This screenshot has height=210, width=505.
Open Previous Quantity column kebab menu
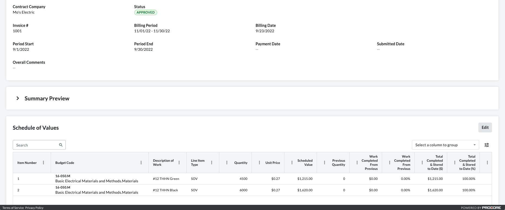coord(325,163)
